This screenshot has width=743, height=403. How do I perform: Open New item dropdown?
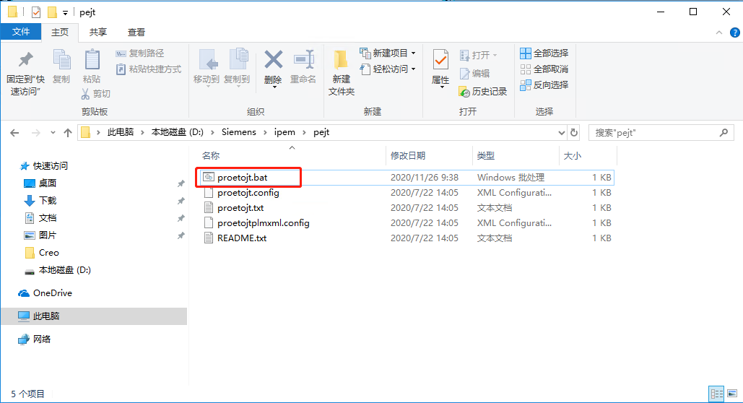pos(388,53)
